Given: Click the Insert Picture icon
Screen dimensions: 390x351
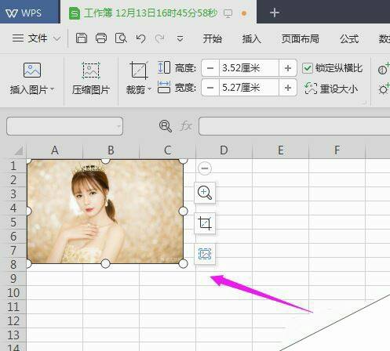Looking at the screenshot, I should coord(32,70).
